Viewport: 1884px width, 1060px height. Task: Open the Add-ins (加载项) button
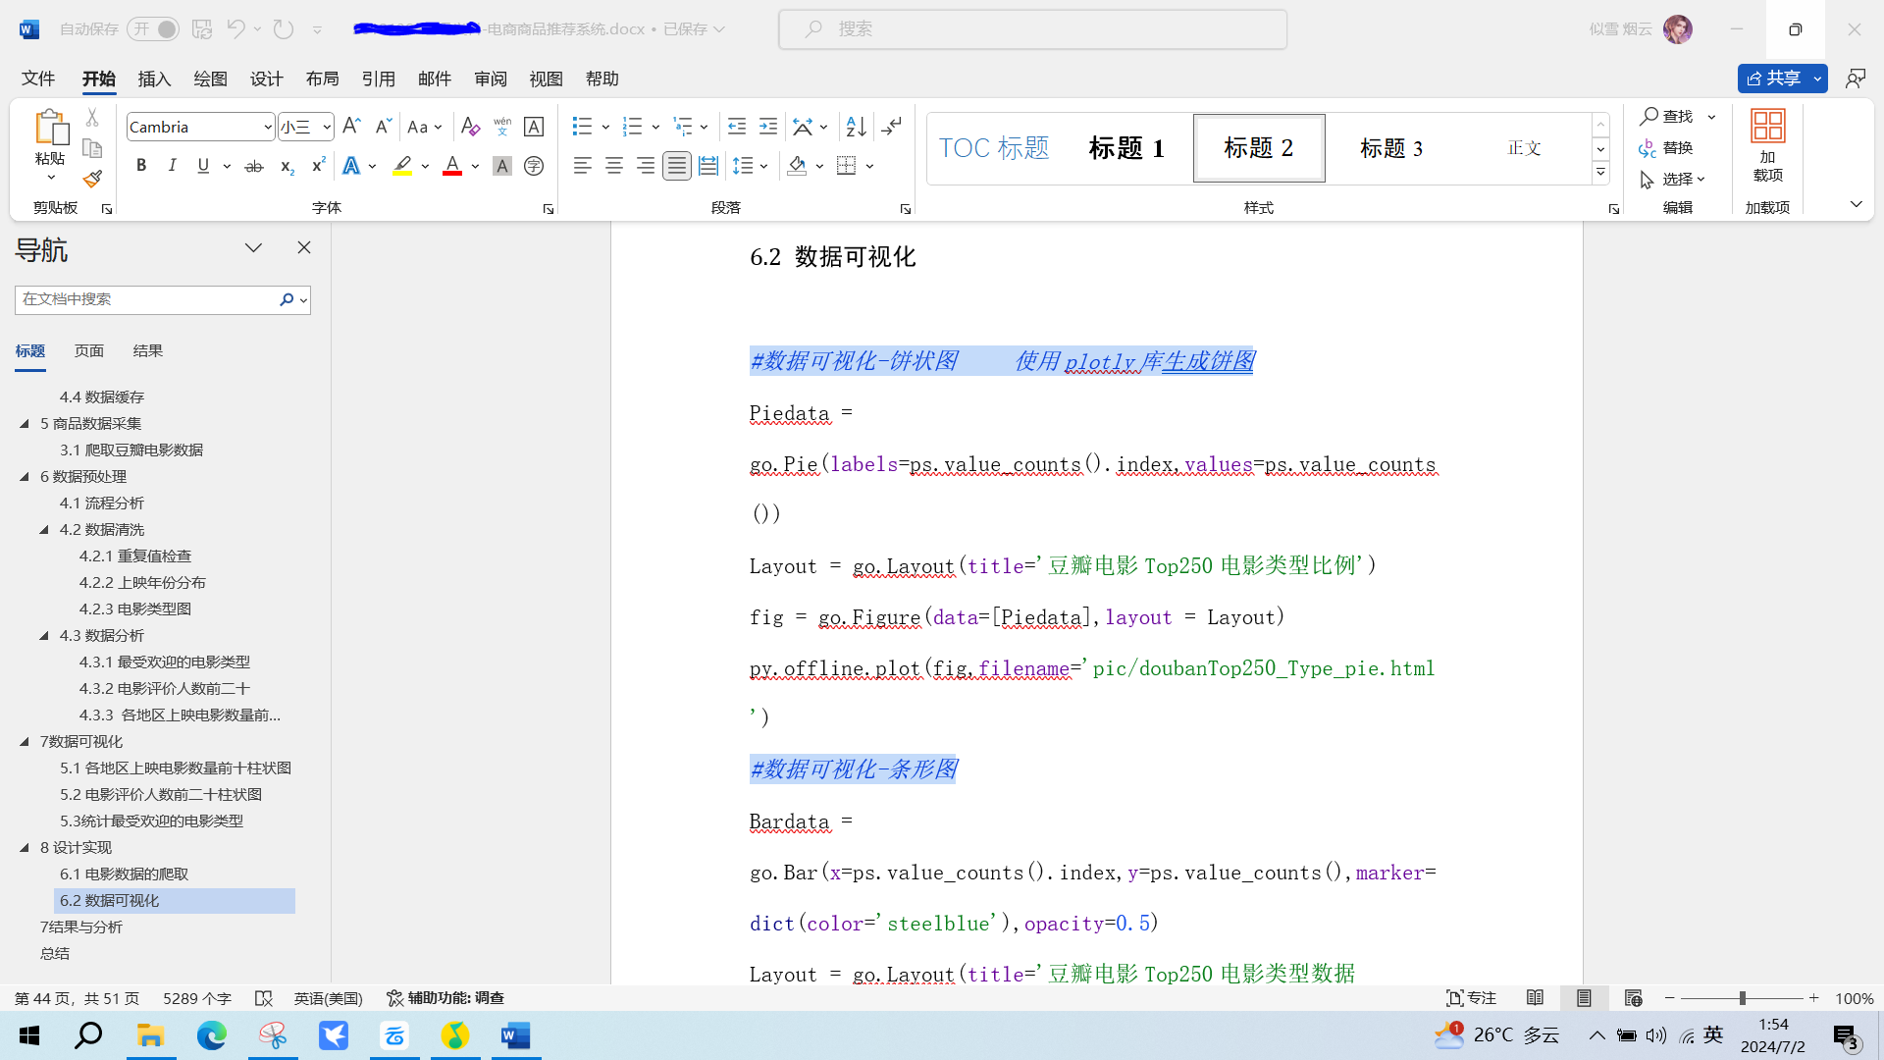pyautogui.click(x=1767, y=147)
